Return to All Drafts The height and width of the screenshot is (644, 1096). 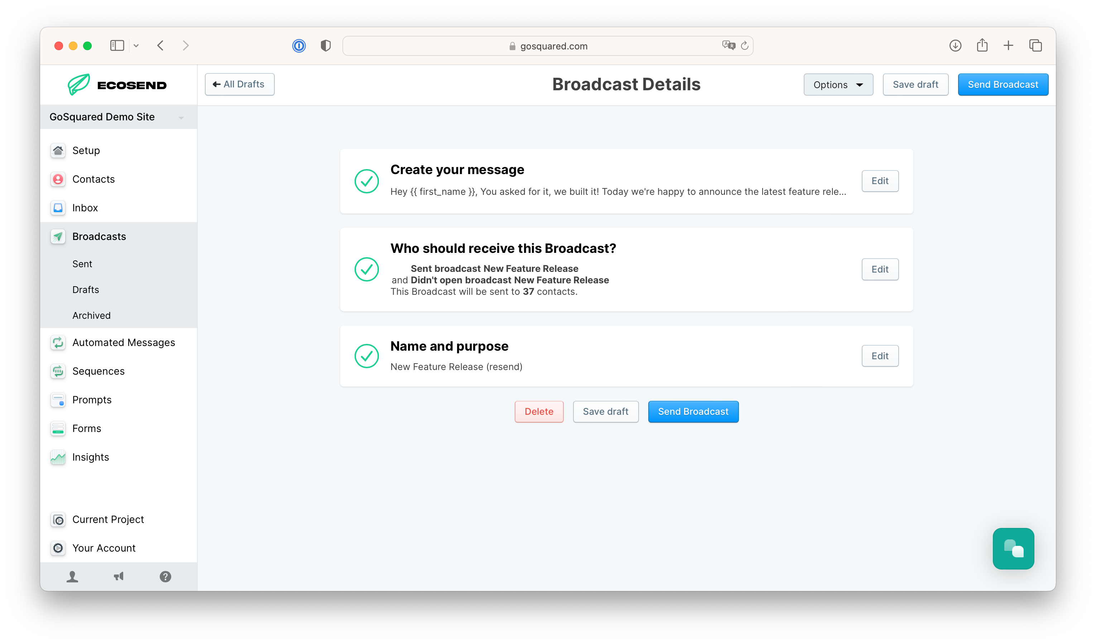(x=239, y=85)
